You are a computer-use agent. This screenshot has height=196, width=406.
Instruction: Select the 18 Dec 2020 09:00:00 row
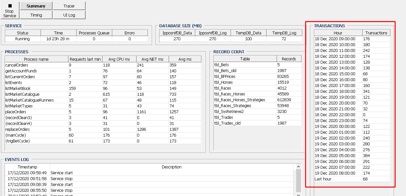(x=352, y=39)
